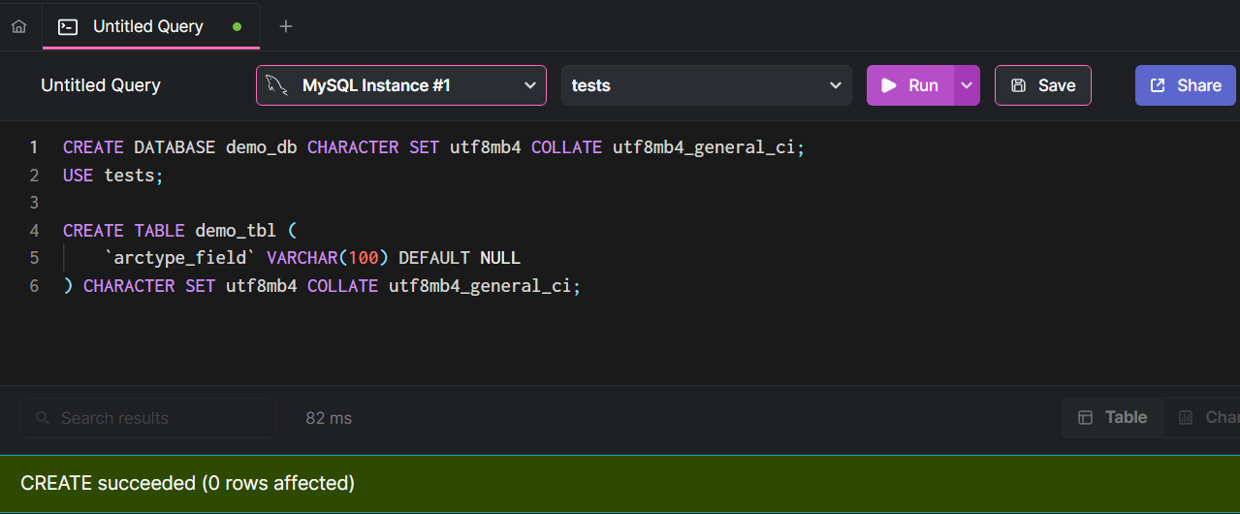Click the Save button label
This screenshot has height=514, width=1240.
(1057, 85)
